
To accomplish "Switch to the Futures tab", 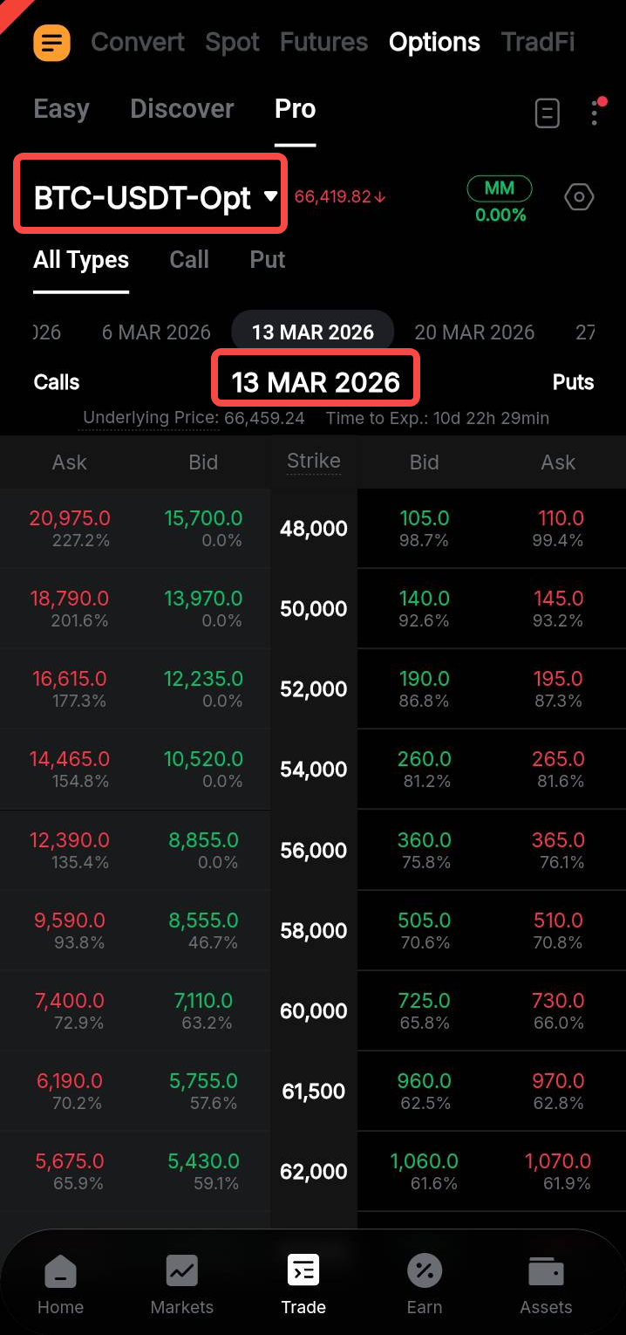I will point(323,42).
